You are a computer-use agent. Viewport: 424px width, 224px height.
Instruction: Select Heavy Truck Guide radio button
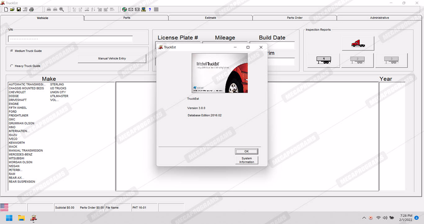pyautogui.click(x=12, y=66)
